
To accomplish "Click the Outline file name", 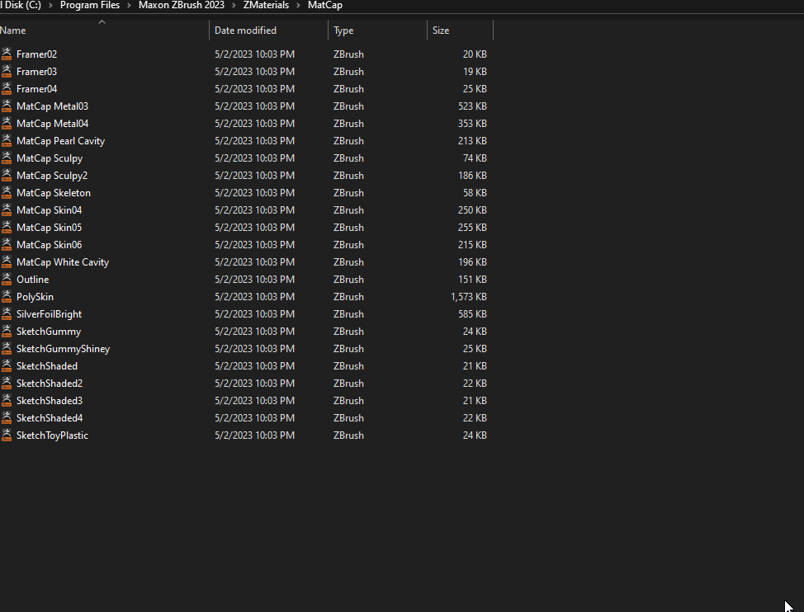I will 33,279.
